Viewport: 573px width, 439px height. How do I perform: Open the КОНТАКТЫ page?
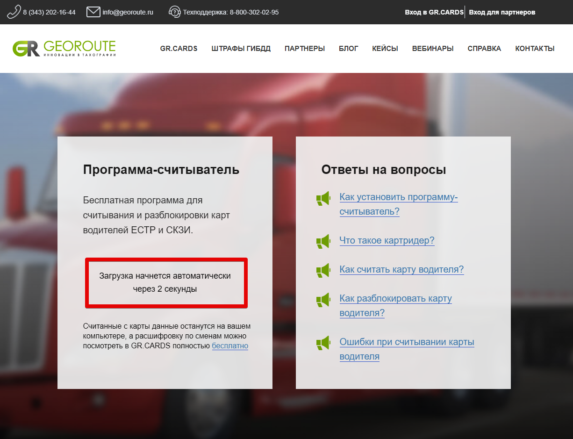pyautogui.click(x=535, y=49)
